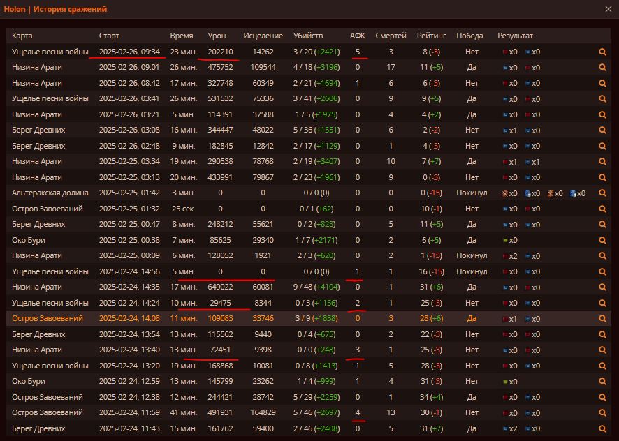Open details for the 2025-02-24, 11:43 battle
The image size is (619, 441).
(602, 428)
